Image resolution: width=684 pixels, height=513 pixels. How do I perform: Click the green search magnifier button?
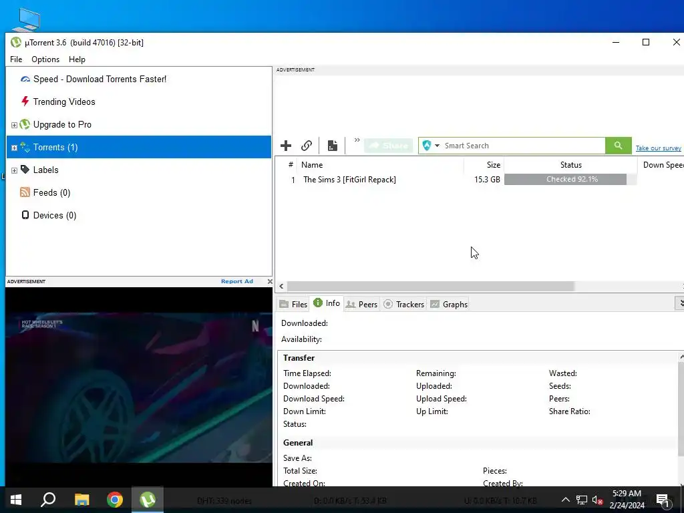coord(618,146)
